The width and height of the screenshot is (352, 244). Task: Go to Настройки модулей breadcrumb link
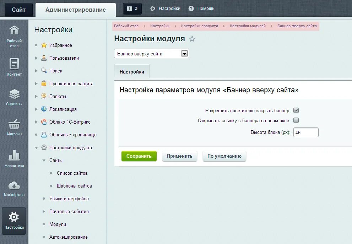coord(248,26)
